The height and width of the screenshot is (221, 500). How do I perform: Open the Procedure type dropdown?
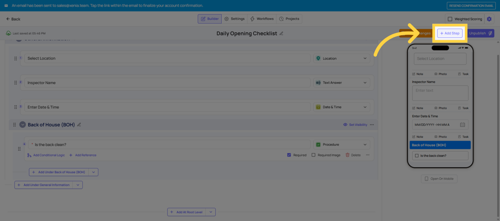coord(342,144)
